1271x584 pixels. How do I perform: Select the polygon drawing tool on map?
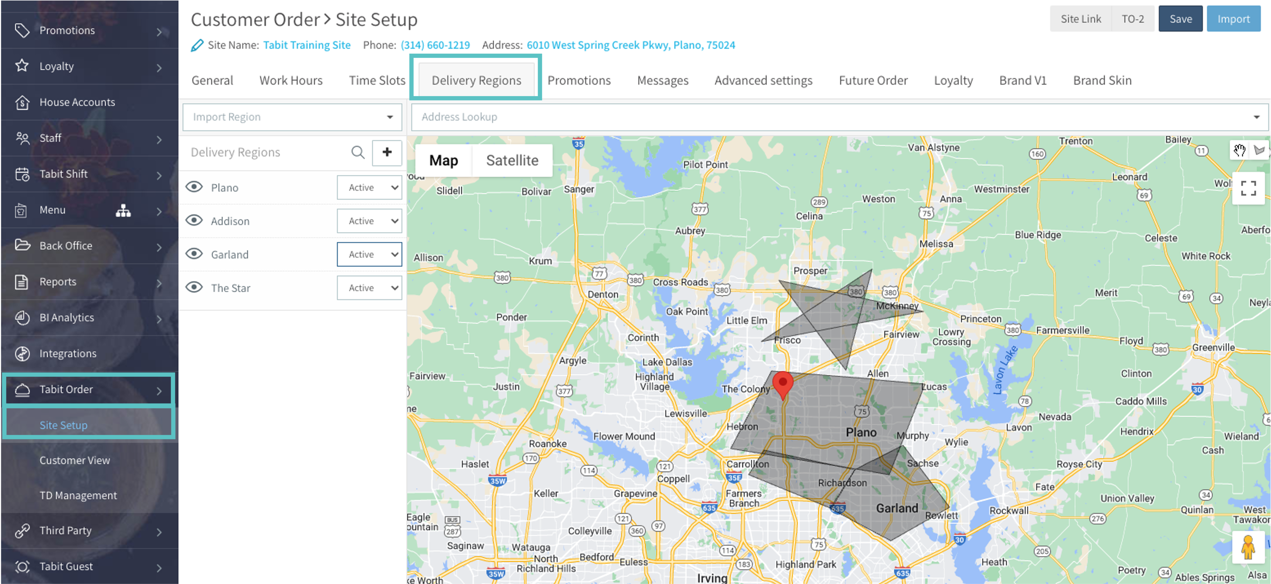pyautogui.click(x=1259, y=150)
